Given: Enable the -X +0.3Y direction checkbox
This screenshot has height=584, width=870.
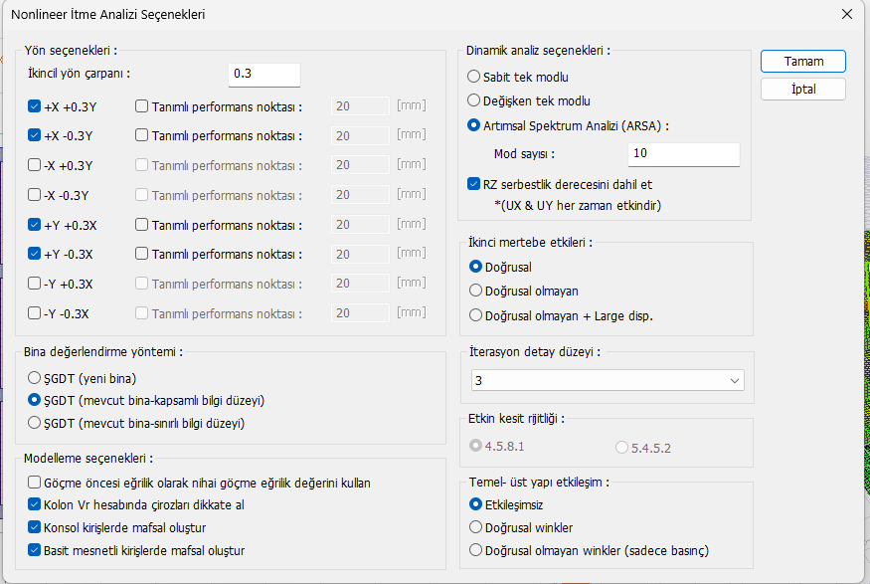Looking at the screenshot, I should (x=35, y=165).
